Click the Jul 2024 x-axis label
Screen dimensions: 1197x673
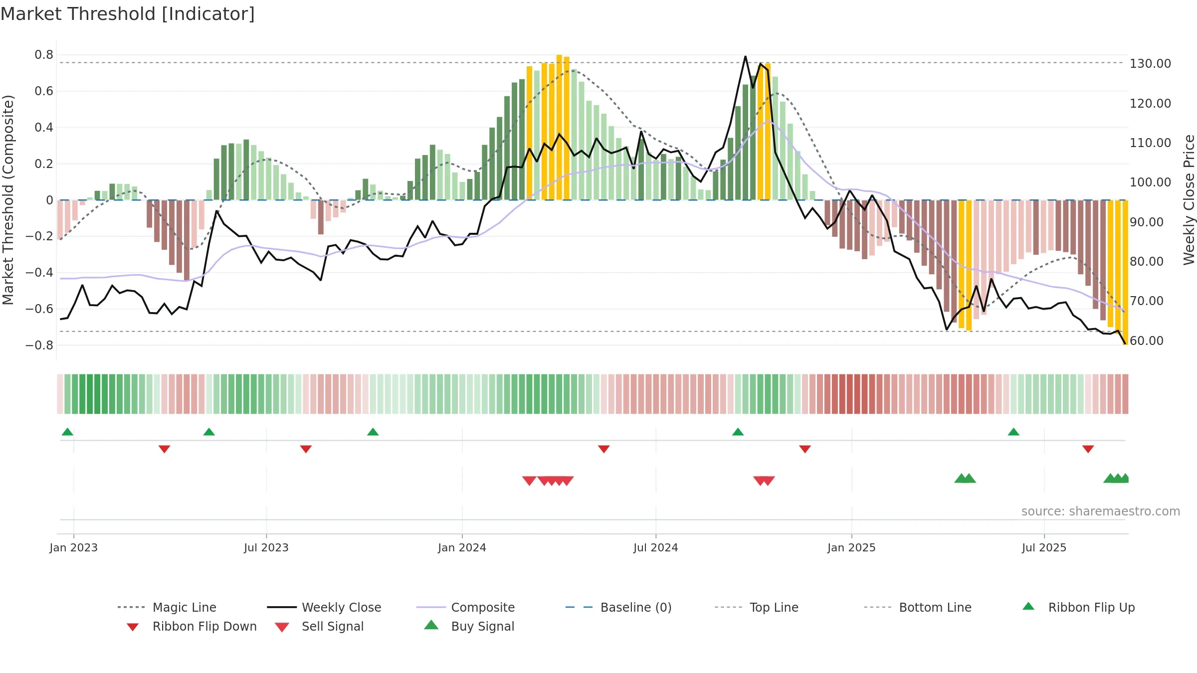(x=655, y=547)
